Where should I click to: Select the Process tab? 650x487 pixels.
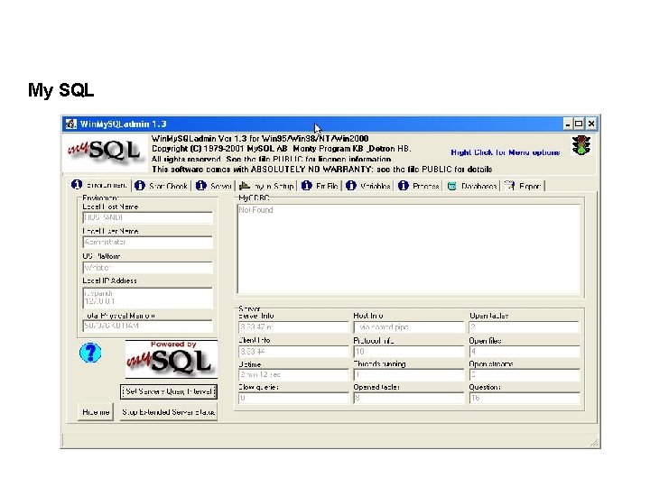419,186
